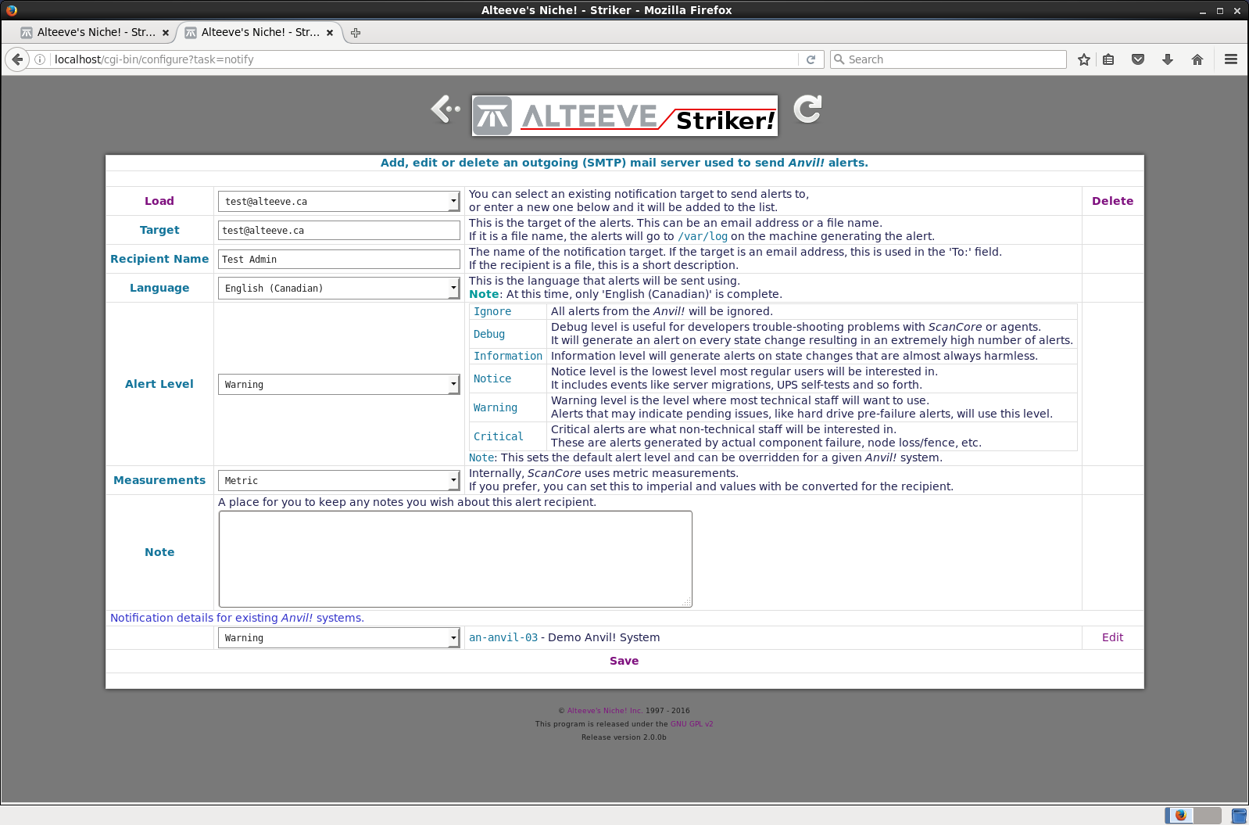Click the Recipient Name row label
1249x825 pixels.
point(159,259)
